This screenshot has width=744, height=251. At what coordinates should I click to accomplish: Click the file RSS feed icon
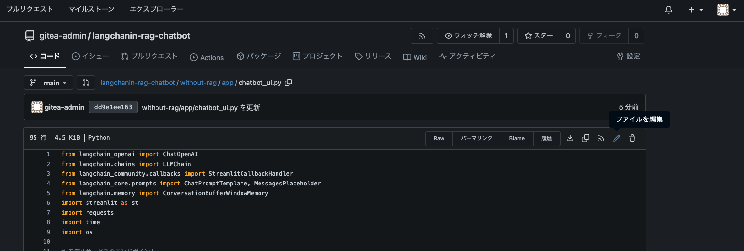tap(601, 138)
